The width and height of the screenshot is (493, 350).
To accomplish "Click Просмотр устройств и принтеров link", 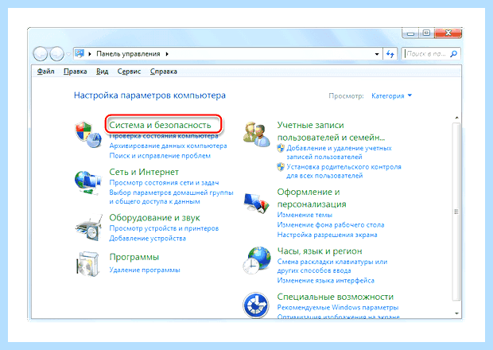I will pos(164,228).
